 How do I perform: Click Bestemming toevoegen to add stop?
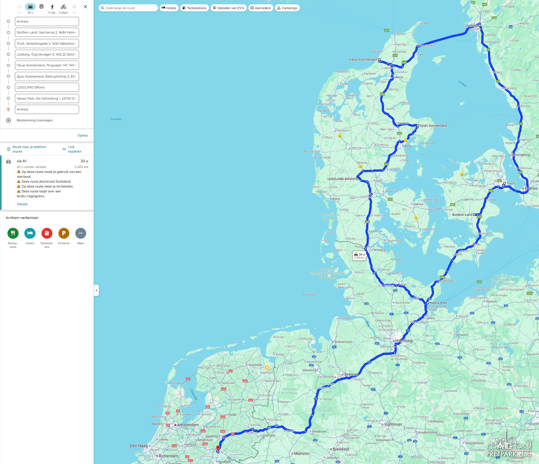[x=34, y=121]
